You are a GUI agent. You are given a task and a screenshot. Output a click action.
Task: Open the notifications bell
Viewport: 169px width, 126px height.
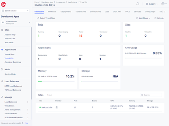138,4
